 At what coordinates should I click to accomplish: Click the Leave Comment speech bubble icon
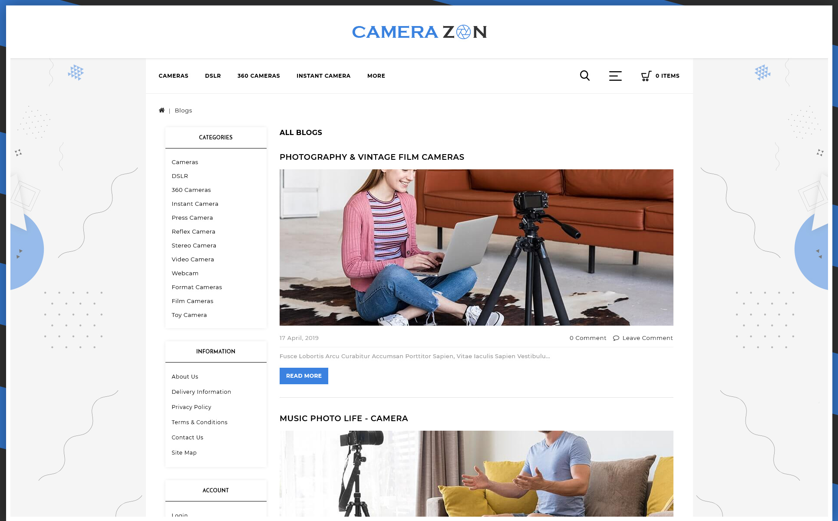point(616,338)
